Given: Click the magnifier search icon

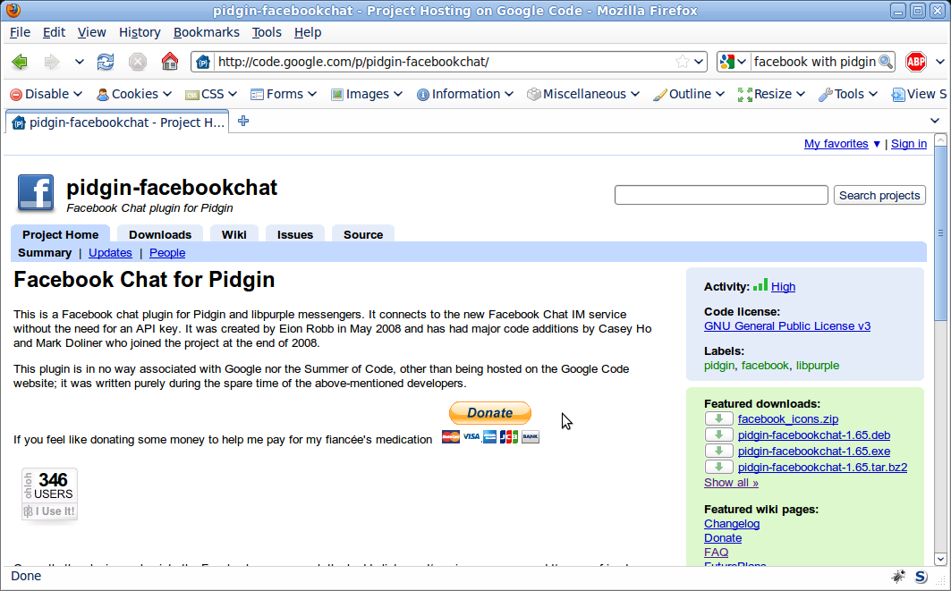Looking at the screenshot, I should coord(886,61).
